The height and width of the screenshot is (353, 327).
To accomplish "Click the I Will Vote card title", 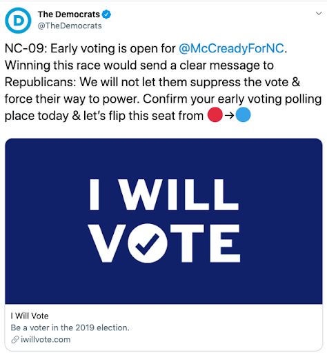I will 30,316.
